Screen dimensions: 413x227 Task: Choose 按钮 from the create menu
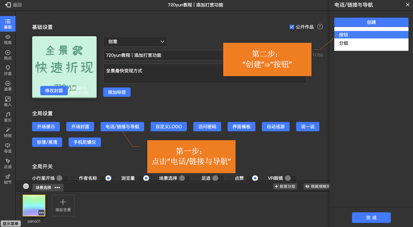[371, 35]
